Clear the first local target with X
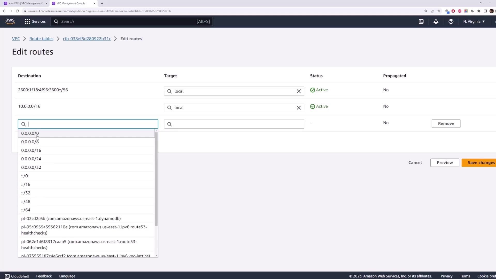Viewport: 496px width, 279px height. click(x=299, y=91)
